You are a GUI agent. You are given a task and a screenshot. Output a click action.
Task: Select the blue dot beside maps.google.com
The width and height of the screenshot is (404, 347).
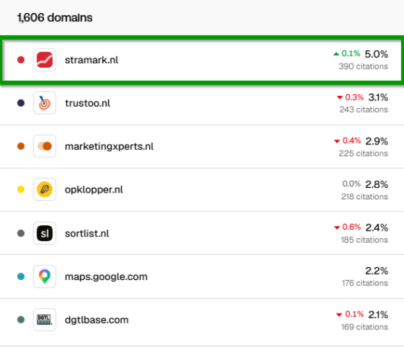21,276
